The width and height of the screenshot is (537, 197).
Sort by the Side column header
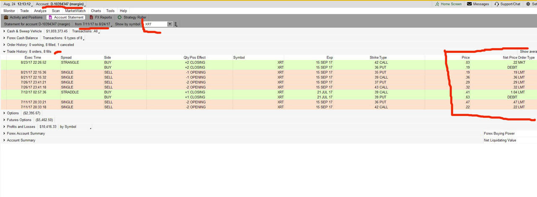coord(108,57)
